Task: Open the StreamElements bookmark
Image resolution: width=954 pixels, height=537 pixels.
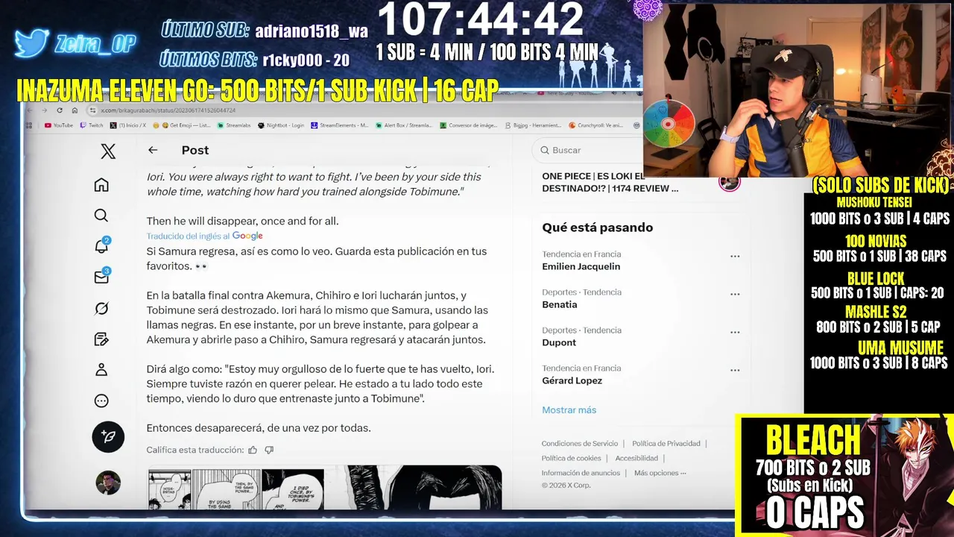Action: 340,125
